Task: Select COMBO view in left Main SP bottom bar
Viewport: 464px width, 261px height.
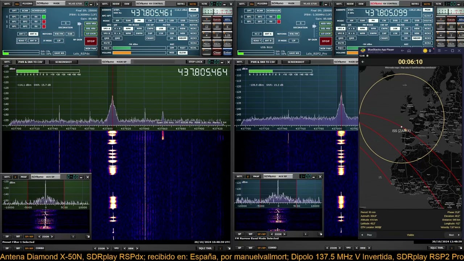Action: coord(40,248)
